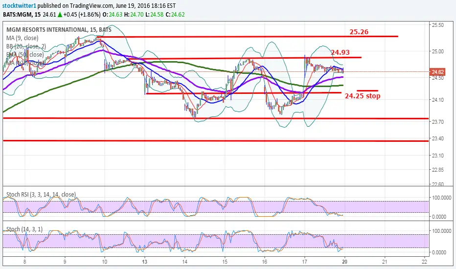Click date 8 on the time axis
Image resolution: width=456 pixels, height=269 pixels.
click(25, 262)
